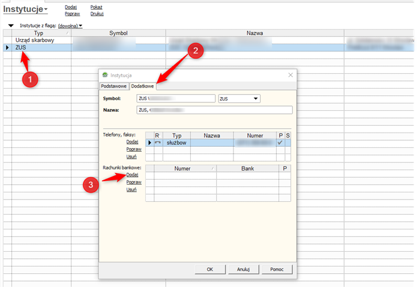Image resolution: width=419 pixels, height=287 pixels.
Task: Click the Nazwa column header in the main table
Action: 255,33
